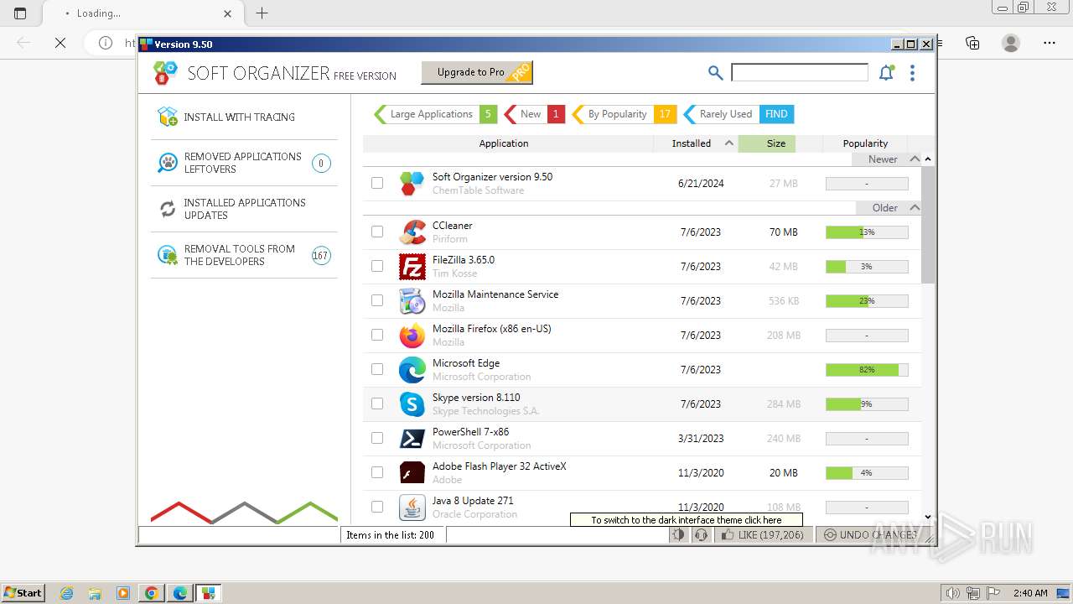The image size is (1073, 604).
Task: Open Removal Tools From The Developers icon
Action: (168, 255)
